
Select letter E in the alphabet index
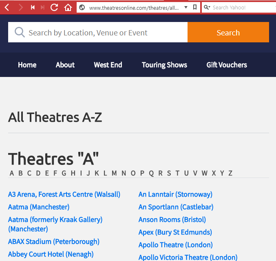pyautogui.click(x=47, y=173)
